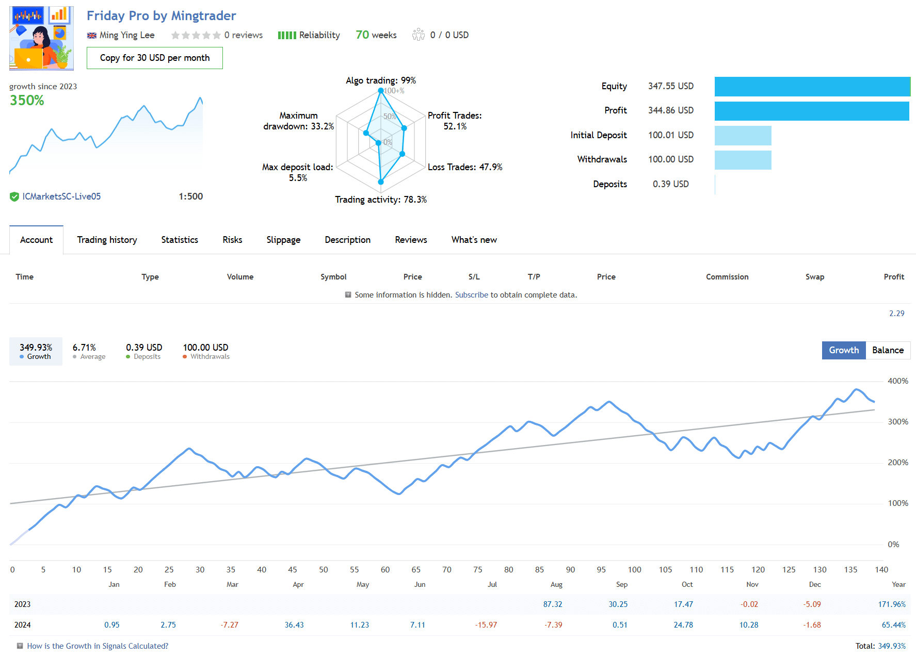Screen dimensions: 916x658
Task: Follow the Subscribe link
Action: tap(471, 295)
